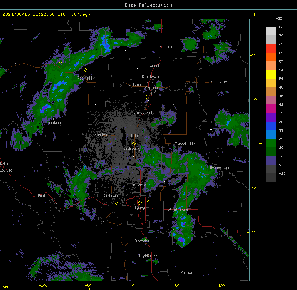Click the Blackfalds label on the map

point(152,77)
